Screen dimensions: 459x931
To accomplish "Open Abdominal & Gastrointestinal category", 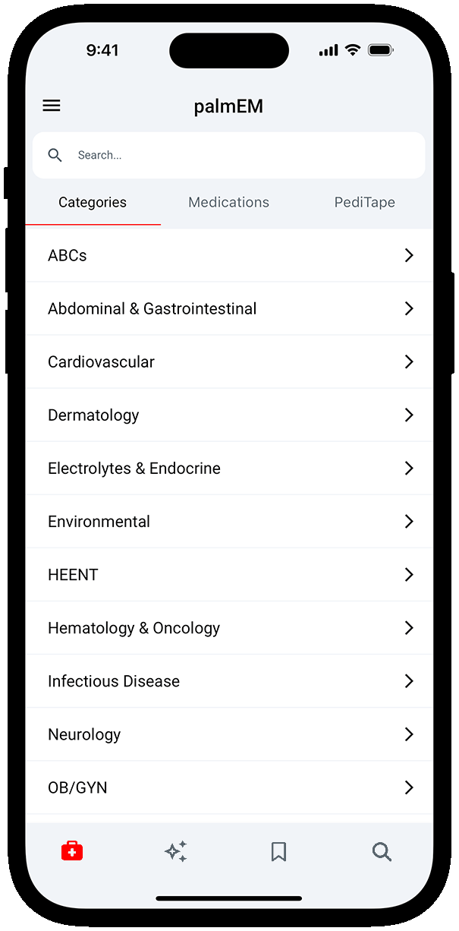I will [152, 308].
